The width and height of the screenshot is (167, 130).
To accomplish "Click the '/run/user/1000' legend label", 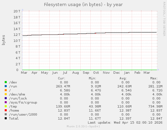I will coord(23,115).
